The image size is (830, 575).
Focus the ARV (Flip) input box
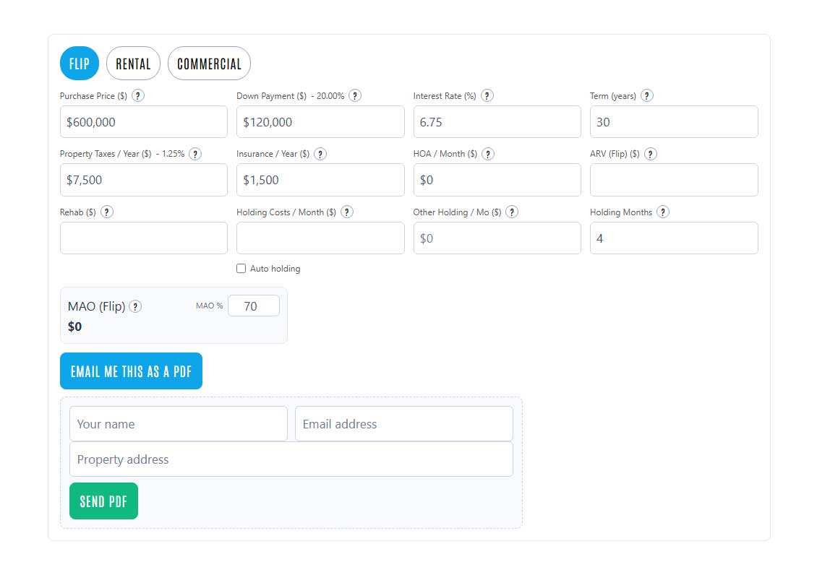[x=674, y=180]
